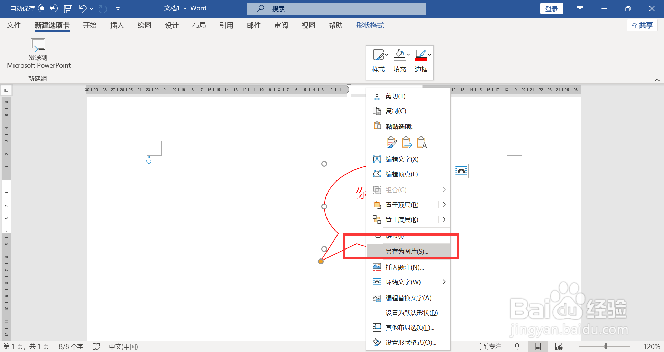Switch to 专注 focus mode
This screenshot has height=352, width=664.
(x=491, y=346)
